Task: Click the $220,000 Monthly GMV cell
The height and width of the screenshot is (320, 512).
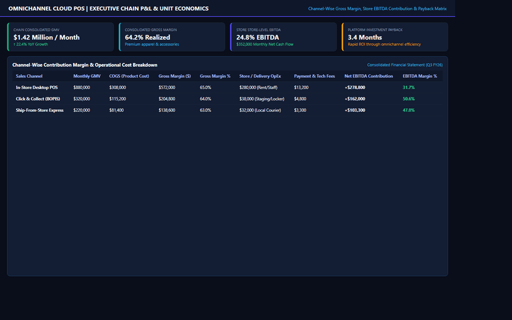Action: point(82,110)
